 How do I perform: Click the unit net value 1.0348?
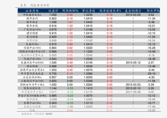pos(88,81)
